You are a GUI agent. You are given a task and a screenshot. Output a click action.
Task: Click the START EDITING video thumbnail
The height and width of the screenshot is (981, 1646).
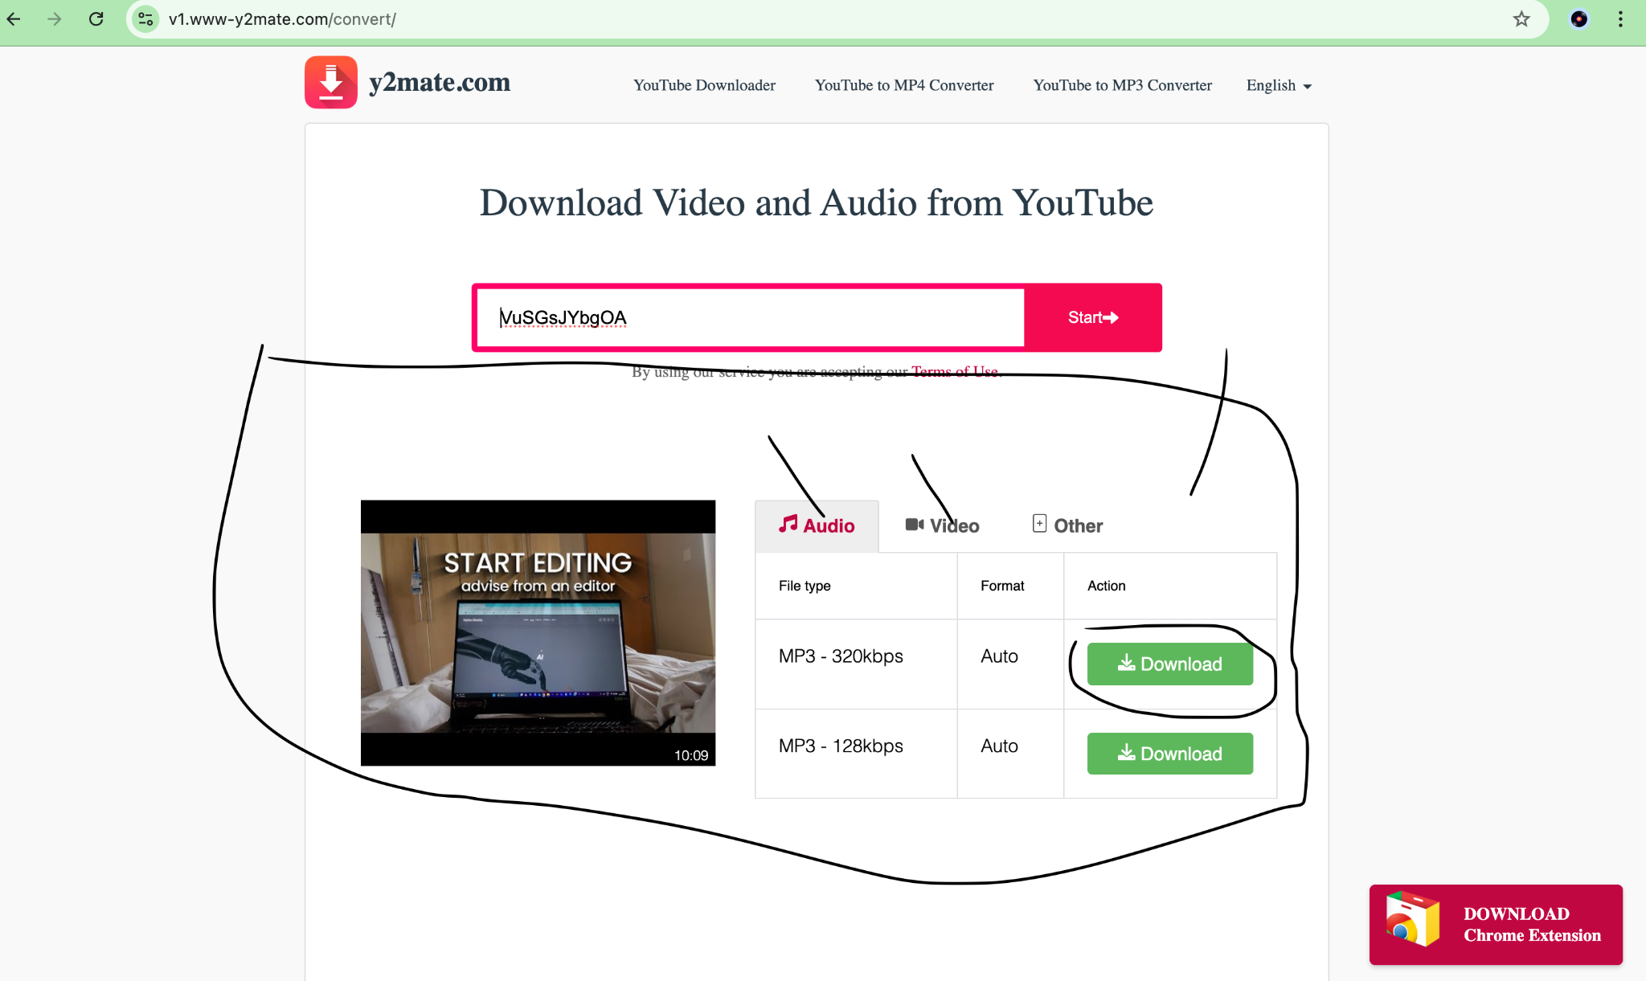tap(538, 633)
